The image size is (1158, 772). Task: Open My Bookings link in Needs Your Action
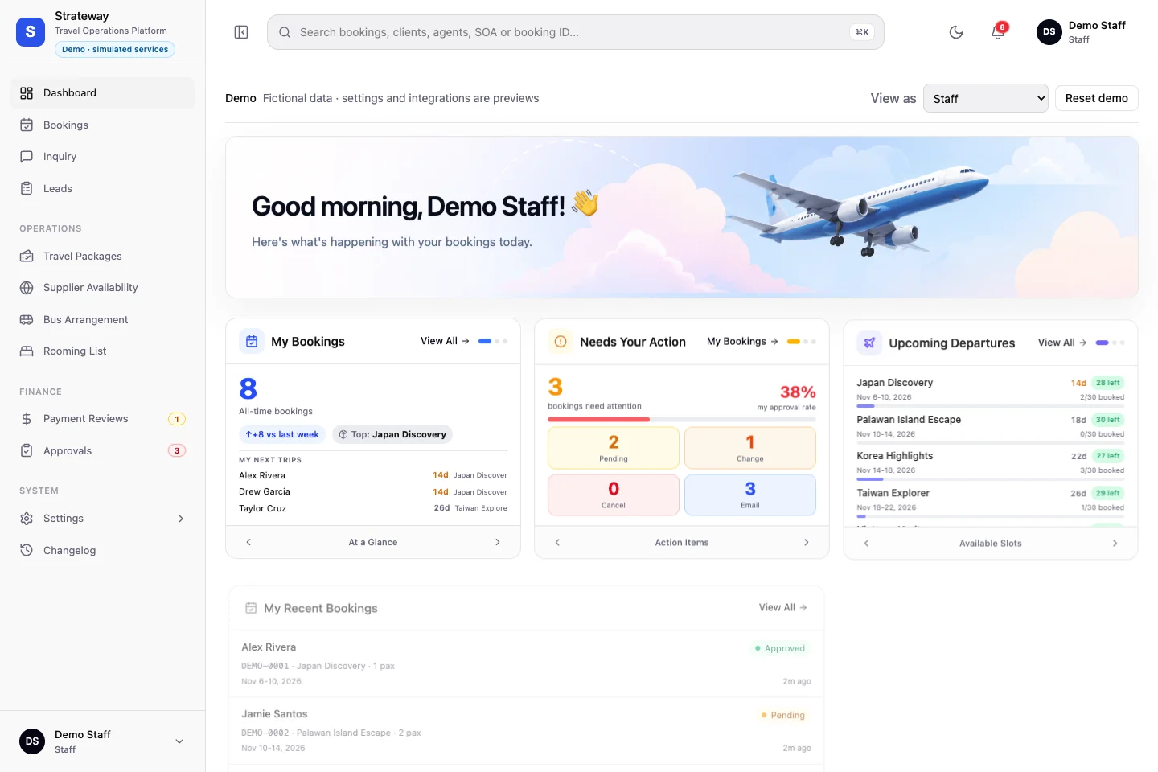[742, 341]
